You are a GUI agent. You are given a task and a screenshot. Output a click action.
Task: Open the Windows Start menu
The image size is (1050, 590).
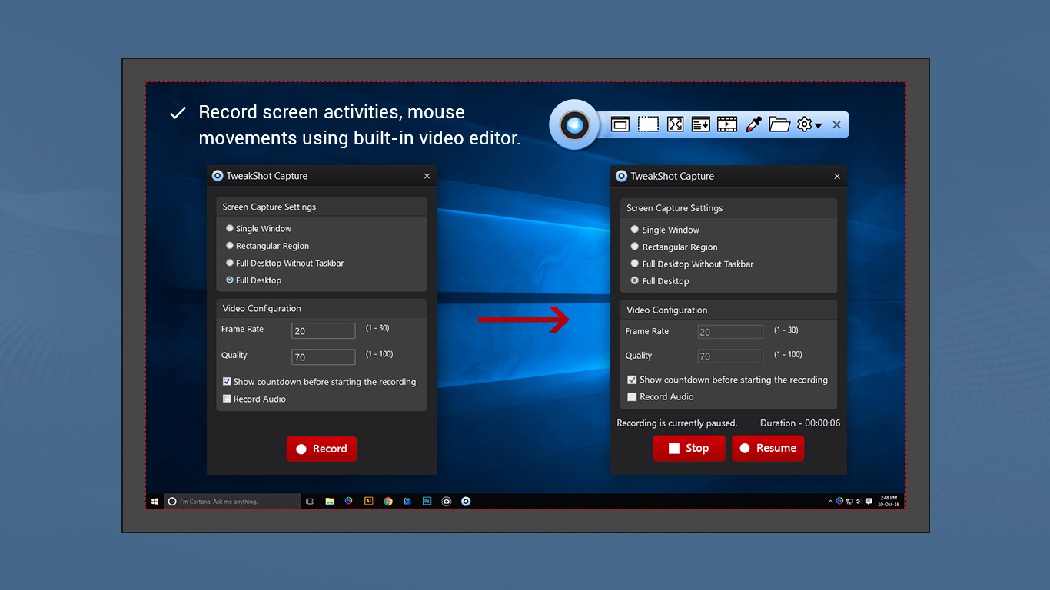coord(155,502)
